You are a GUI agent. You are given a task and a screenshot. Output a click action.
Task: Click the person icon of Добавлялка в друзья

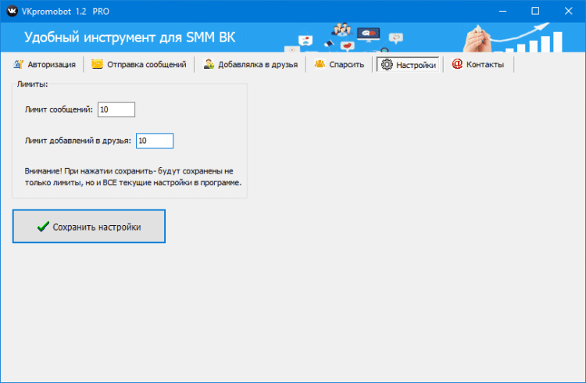click(x=209, y=64)
